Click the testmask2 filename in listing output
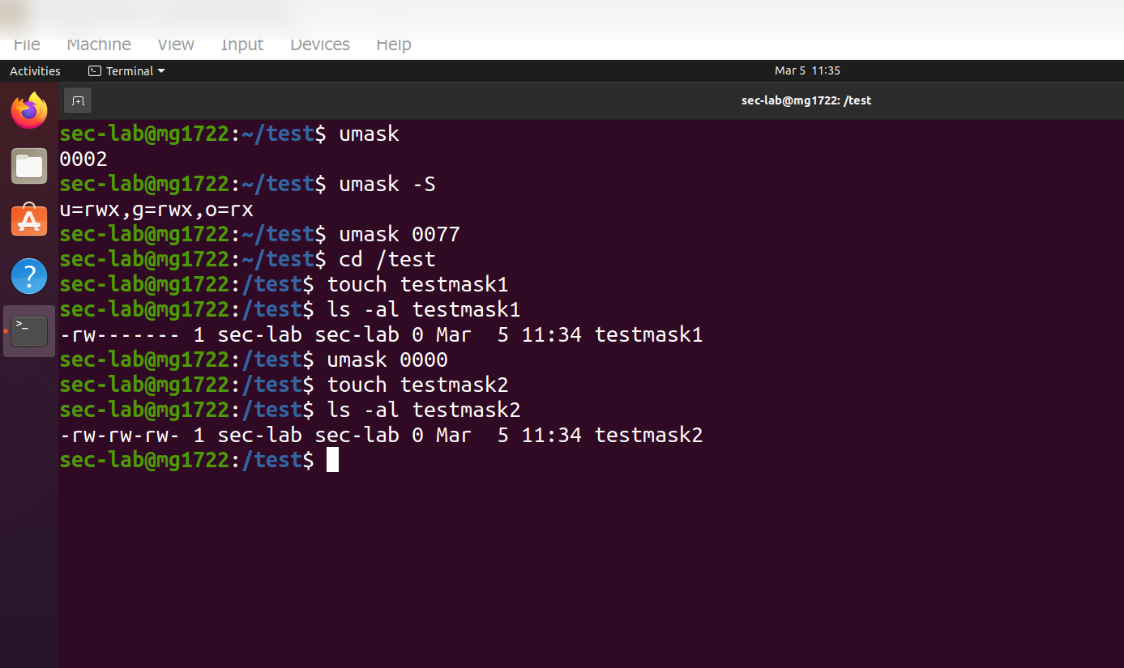The width and height of the screenshot is (1124, 668). click(649, 436)
